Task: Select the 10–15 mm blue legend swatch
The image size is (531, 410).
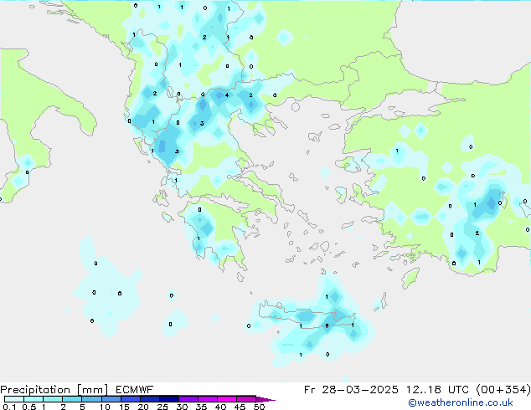Action: [111, 399]
